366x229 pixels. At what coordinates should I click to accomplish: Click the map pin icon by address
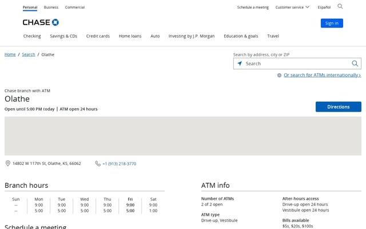(x=7, y=163)
